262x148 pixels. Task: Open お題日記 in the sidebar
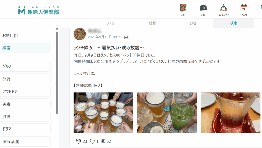[x=25, y=35]
